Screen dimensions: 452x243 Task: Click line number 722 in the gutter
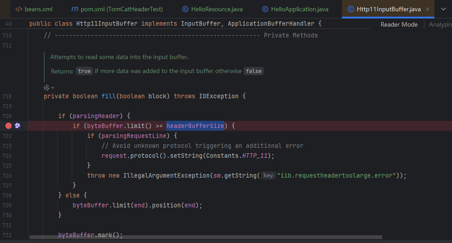tap(7, 136)
